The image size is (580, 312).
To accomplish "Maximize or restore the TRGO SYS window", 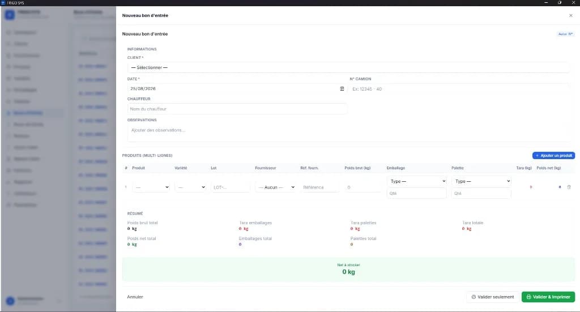I will (559, 3).
